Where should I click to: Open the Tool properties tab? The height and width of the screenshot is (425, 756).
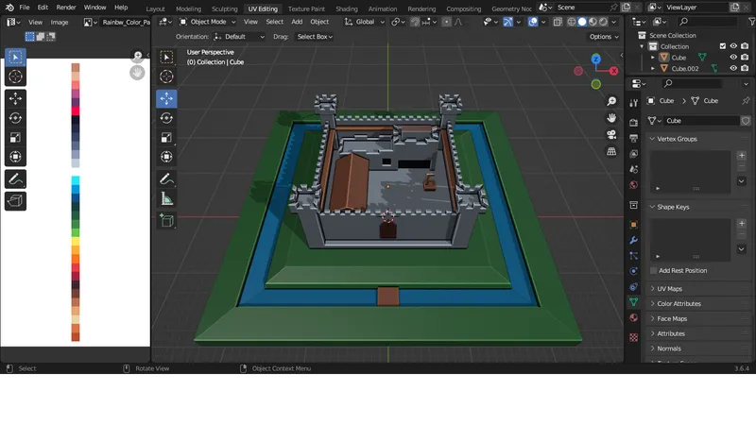[x=633, y=102]
